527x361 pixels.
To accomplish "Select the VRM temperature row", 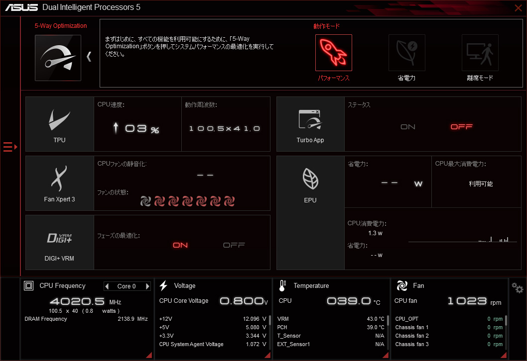I will coord(331,319).
